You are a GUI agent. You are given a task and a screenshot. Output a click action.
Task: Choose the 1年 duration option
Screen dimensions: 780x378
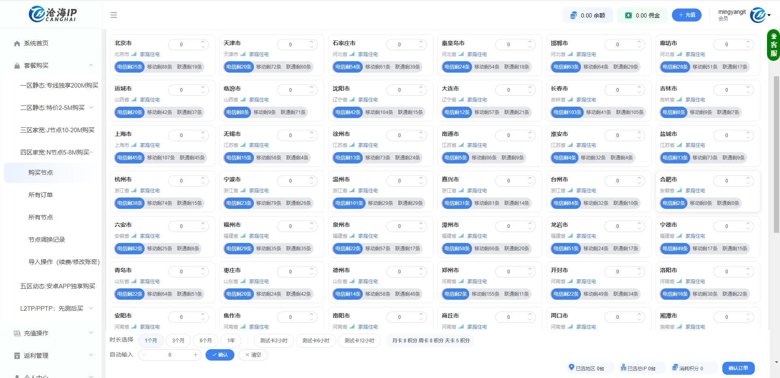click(x=231, y=341)
